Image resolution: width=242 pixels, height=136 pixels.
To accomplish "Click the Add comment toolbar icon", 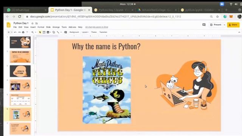I will point(65,32).
